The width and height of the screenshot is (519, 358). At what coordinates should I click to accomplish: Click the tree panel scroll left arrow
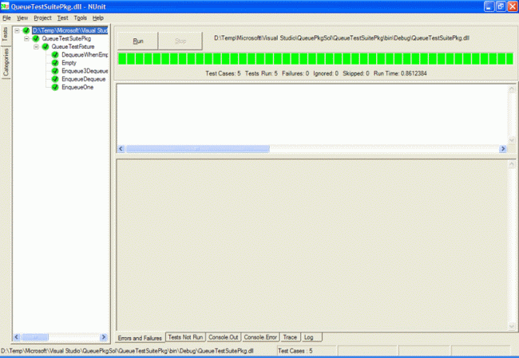(x=17, y=337)
